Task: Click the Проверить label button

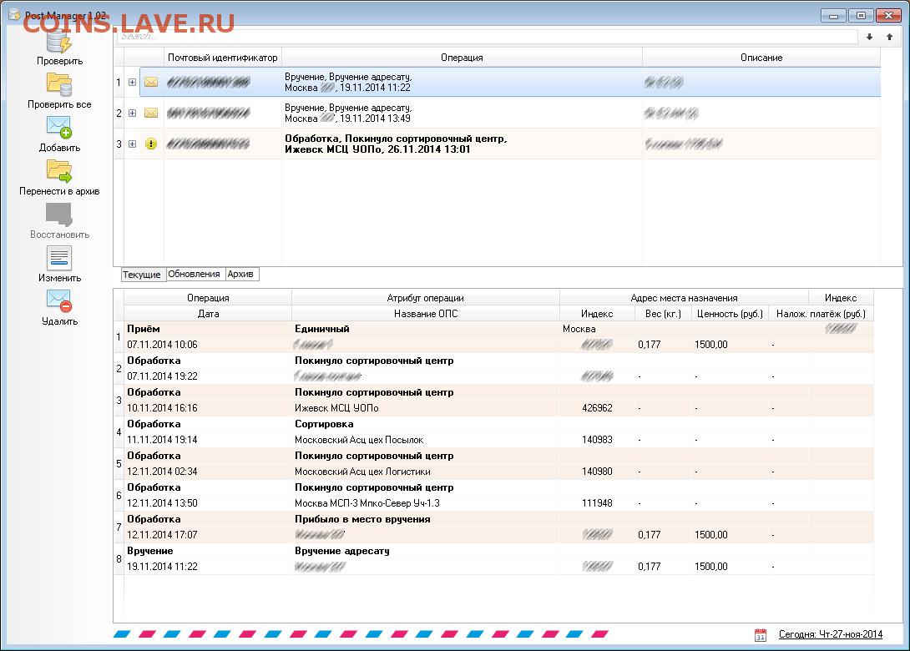Action: coord(59,61)
